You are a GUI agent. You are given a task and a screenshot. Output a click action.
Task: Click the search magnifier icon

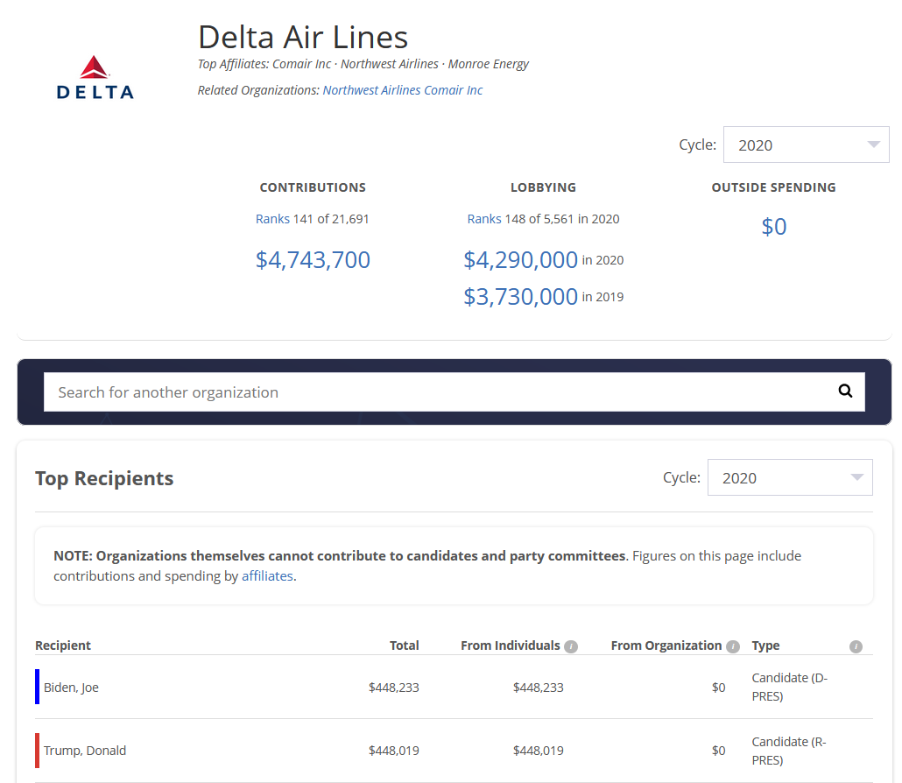click(845, 391)
